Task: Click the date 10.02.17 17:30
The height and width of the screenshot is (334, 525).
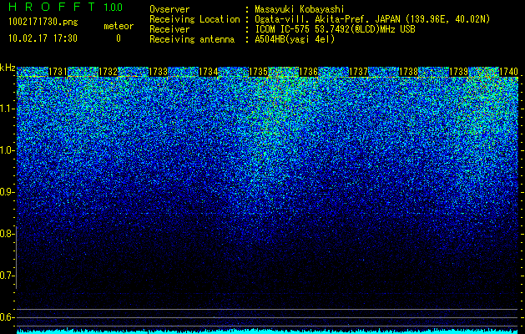Action: coord(43,38)
